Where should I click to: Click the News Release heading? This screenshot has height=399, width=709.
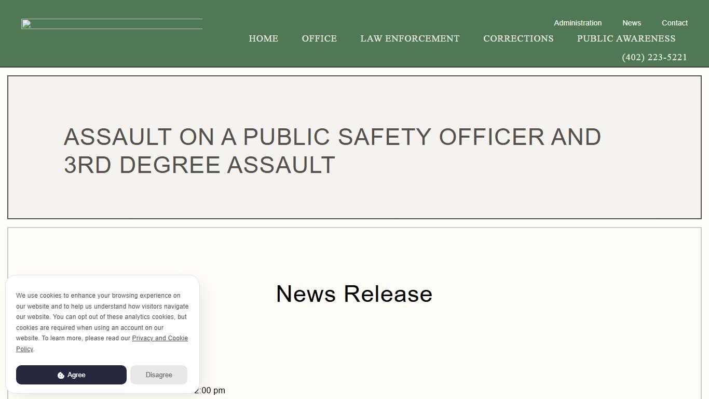354,294
